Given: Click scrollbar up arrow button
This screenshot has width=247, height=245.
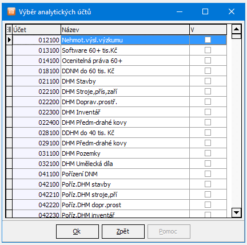Looking at the screenshot, I should tap(236, 29).
